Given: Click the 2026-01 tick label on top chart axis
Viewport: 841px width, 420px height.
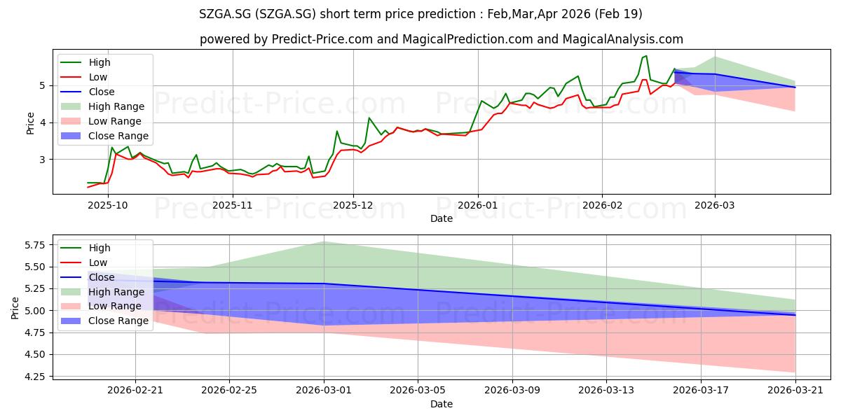Looking at the screenshot, I should point(478,206).
